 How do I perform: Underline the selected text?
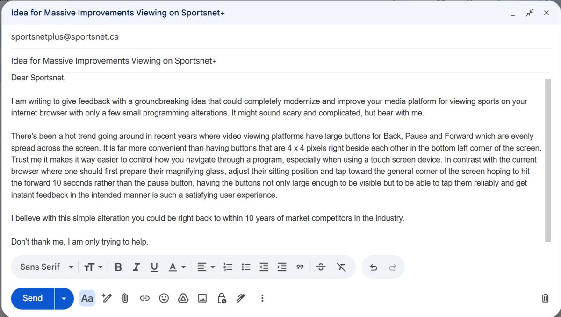tap(154, 267)
